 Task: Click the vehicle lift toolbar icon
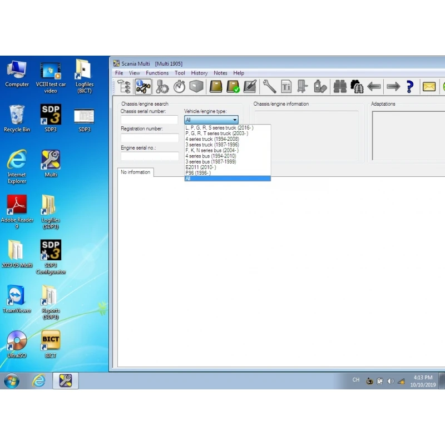(x=303, y=86)
